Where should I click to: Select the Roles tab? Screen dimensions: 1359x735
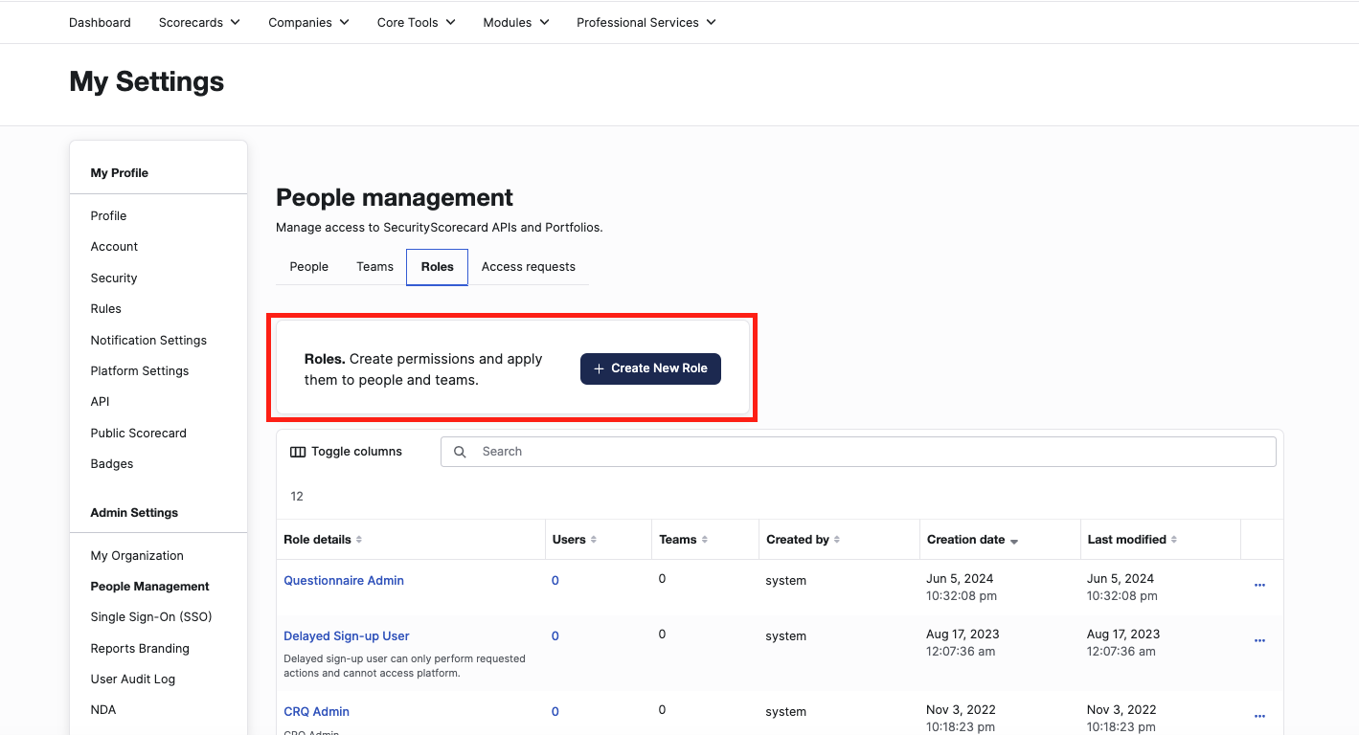pos(438,267)
